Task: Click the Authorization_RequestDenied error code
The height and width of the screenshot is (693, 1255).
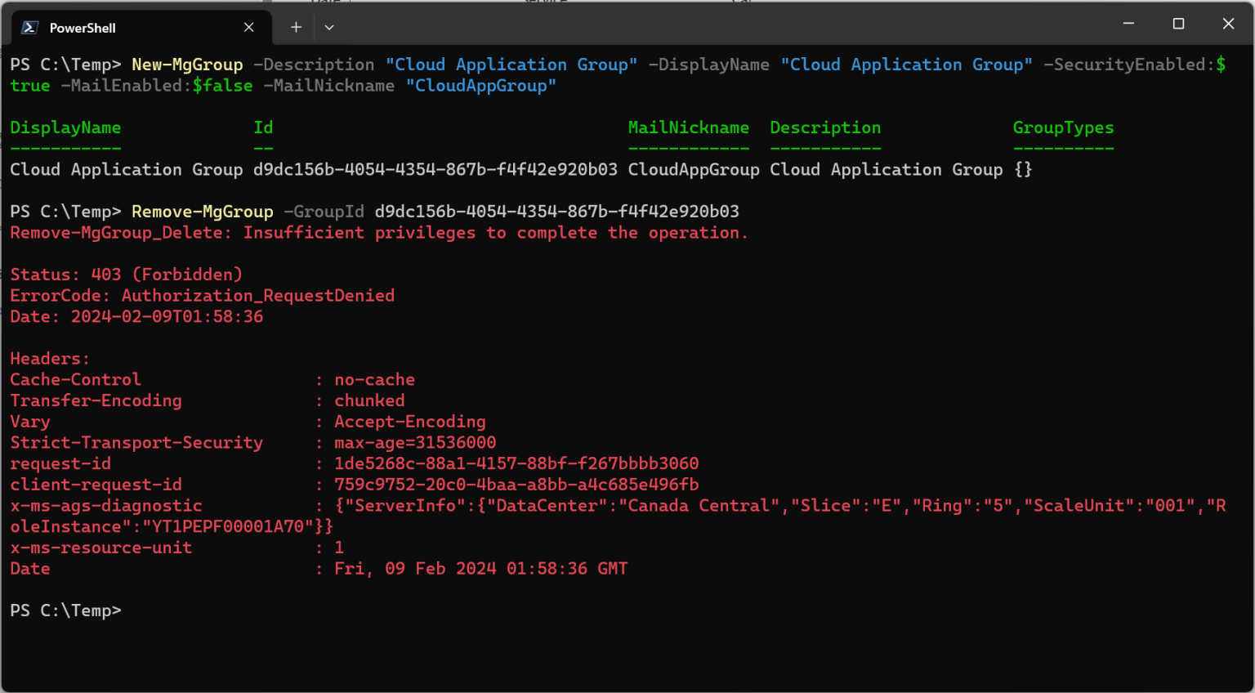Action: point(258,296)
